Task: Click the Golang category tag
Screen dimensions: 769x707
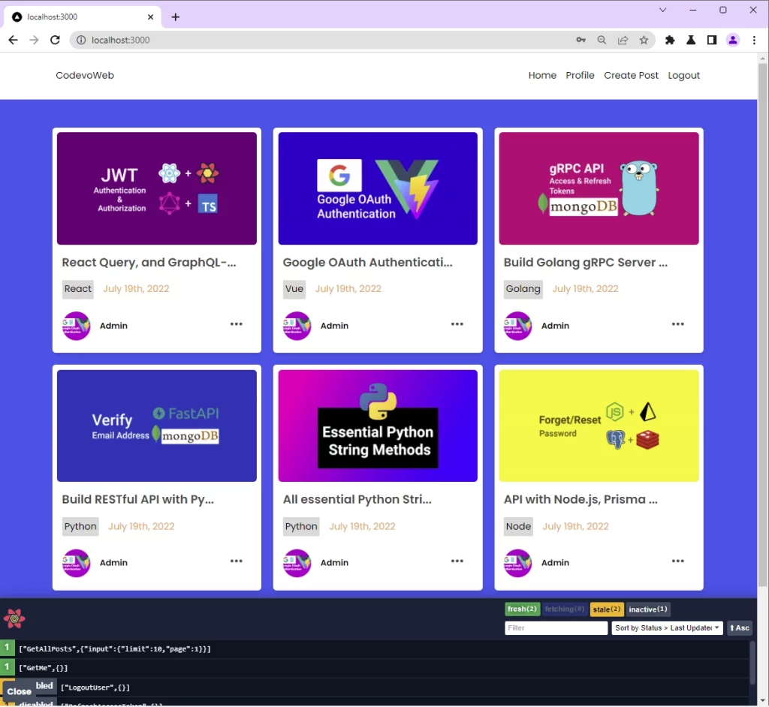Action: click(x=523, y=289)
